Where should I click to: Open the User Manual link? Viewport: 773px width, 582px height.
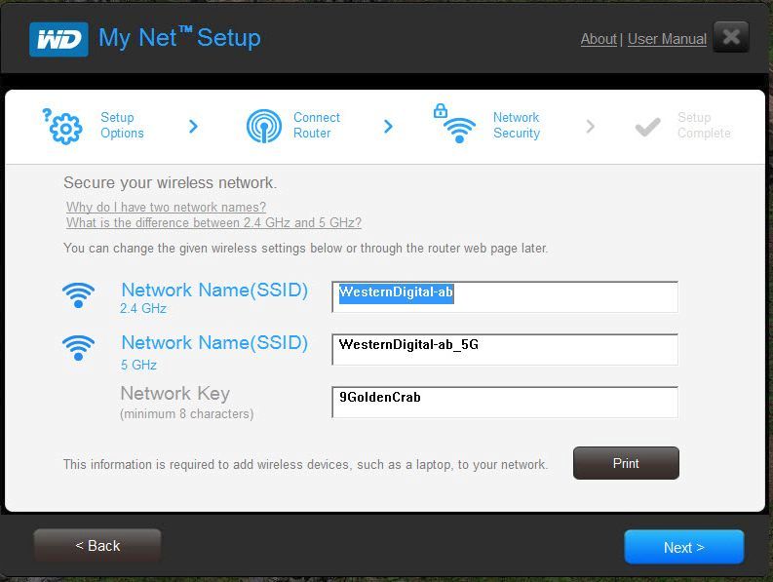coord(667,39)
